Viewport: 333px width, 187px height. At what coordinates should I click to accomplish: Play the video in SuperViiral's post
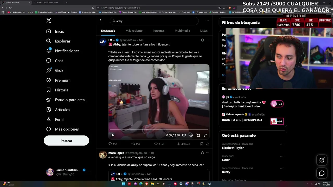pyautogui.click(x=113, y=135)
